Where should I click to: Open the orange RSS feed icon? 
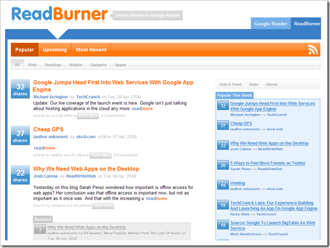pyautogui.click(x=313, y=49)
